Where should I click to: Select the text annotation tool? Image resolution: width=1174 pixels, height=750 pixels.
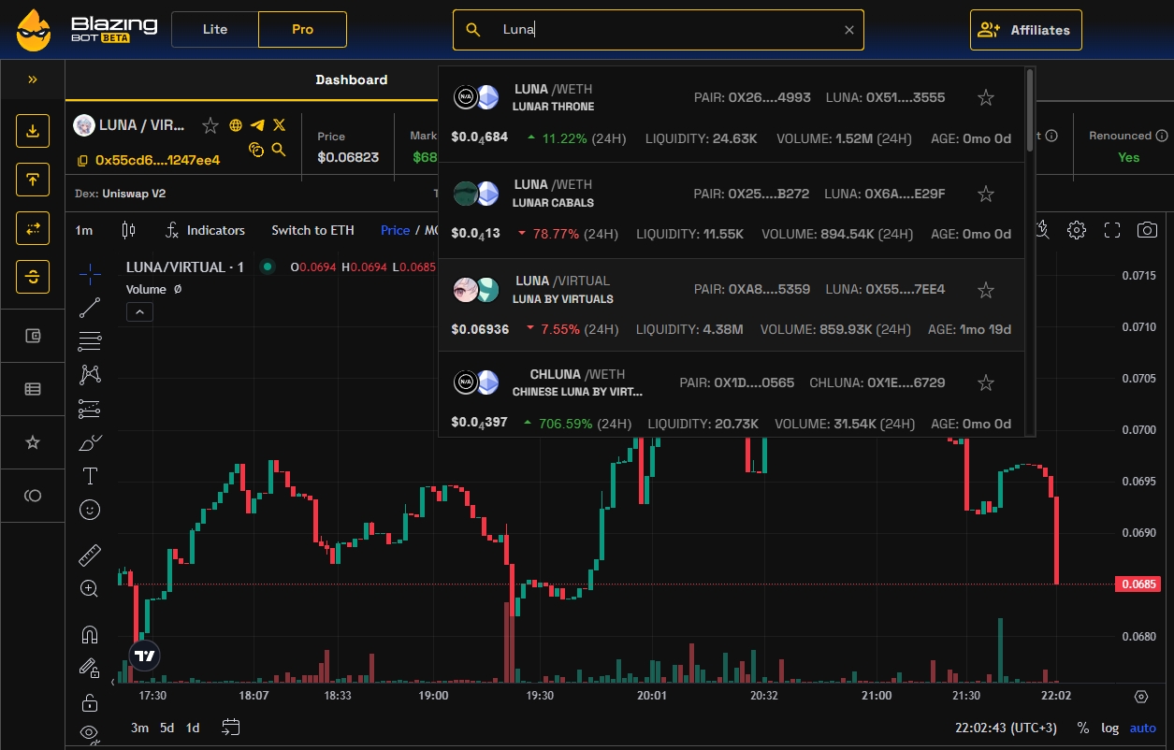90,476
